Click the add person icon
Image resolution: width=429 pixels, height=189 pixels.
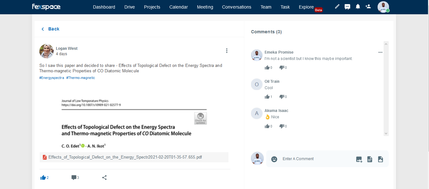click(368, 6)
